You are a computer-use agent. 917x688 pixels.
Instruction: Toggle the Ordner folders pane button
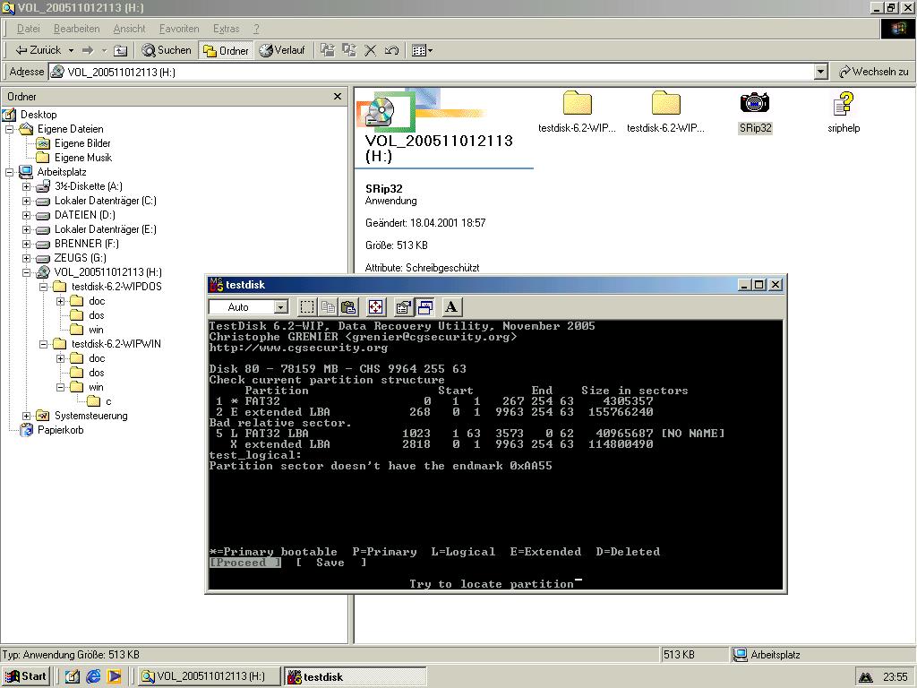pyautogui.click(x=226, y=50)
